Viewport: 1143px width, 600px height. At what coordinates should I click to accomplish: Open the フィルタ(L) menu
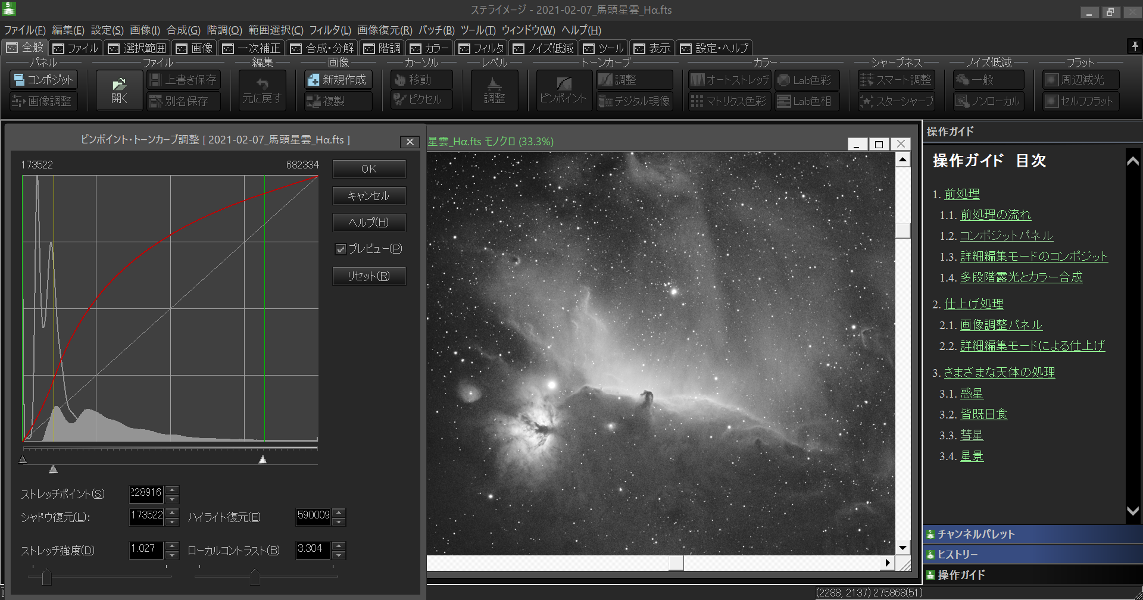click(330, 30)
